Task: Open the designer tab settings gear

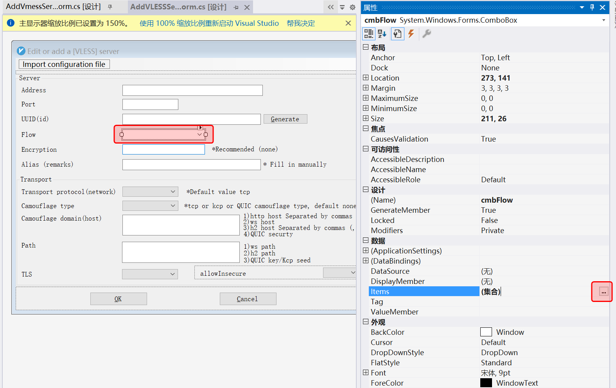Action: click(352, 7)
